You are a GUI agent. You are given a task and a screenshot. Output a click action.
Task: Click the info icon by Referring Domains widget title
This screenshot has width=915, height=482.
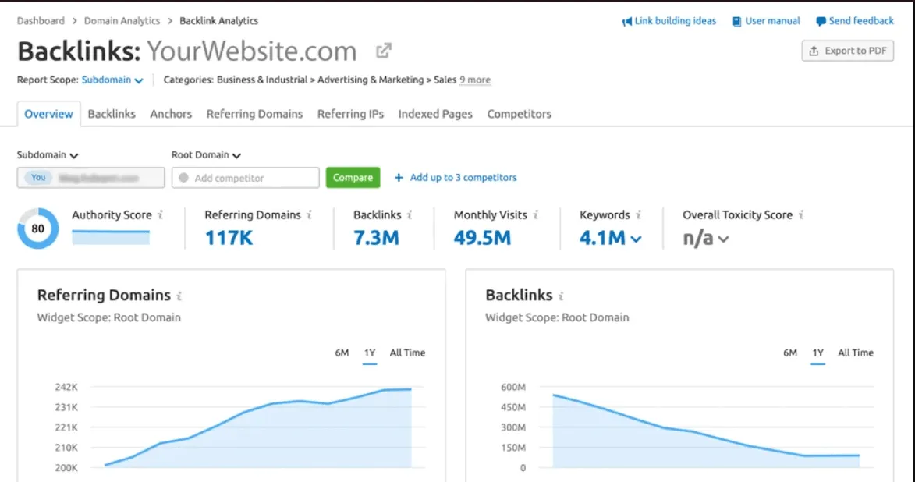tap(181, 296)
